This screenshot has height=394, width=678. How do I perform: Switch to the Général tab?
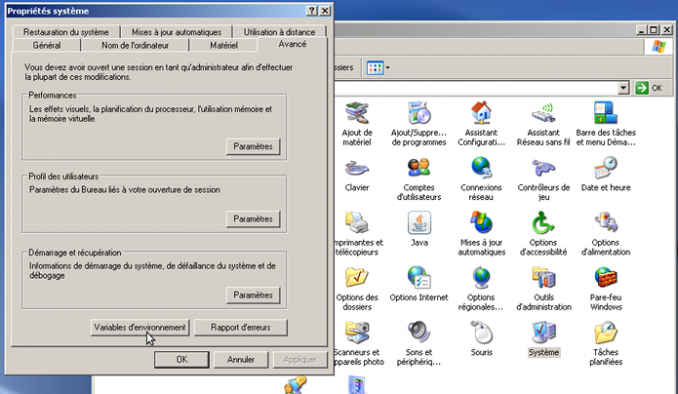[x=47, y=45]
